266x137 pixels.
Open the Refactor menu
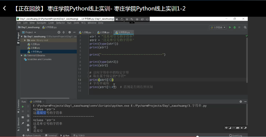[x=60, y=23]
